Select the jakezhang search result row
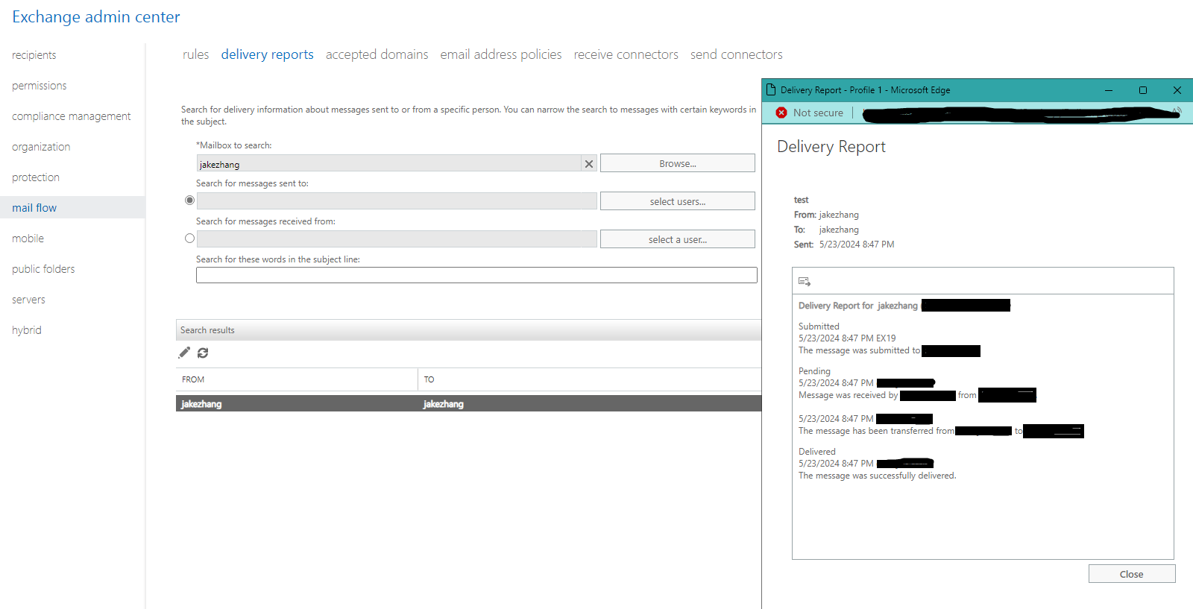This screenshot has width=1193, height=609. click(468, 404)
